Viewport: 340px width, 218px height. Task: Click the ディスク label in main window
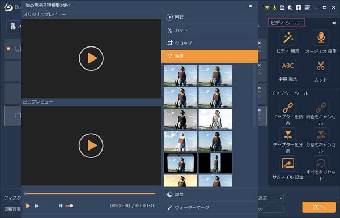tap(12, 198)
